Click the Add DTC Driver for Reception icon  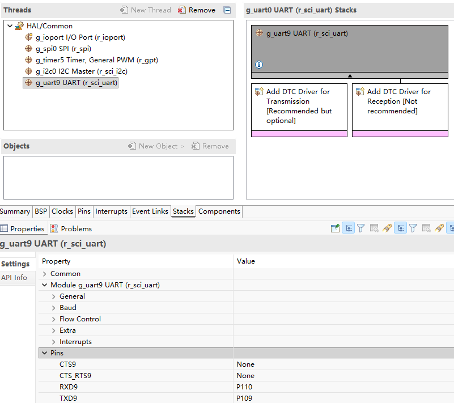360,92
